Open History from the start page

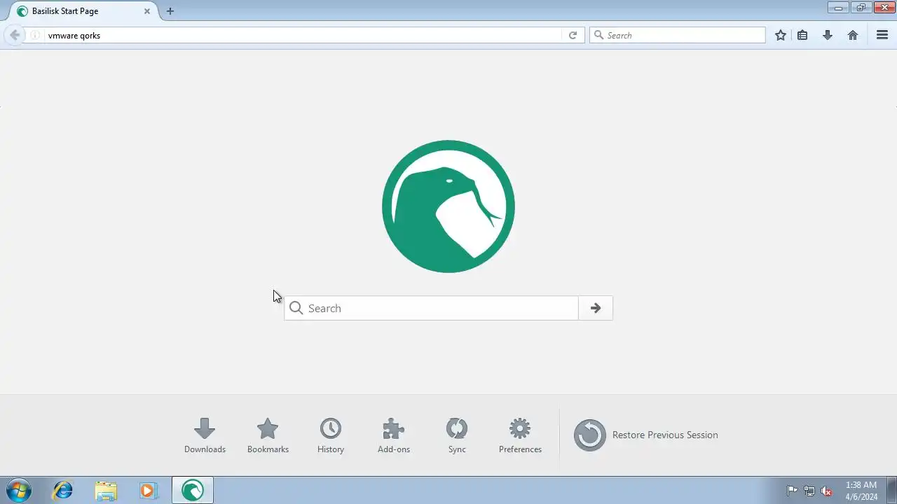point(331,435)
